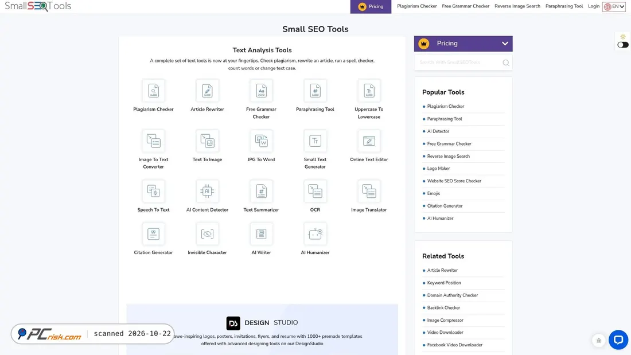Click the search magnifier icon
Viewport: 631px width, 355px height.
pyautogui.click(x=506, y=63)
